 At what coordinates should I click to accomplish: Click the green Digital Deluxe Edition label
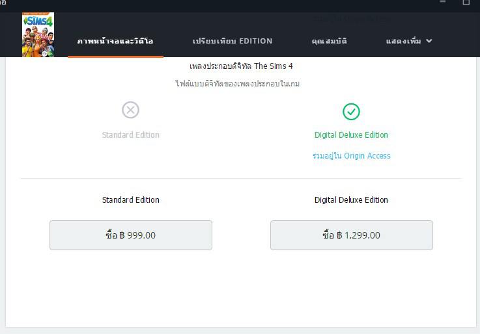tap(351, 135)
